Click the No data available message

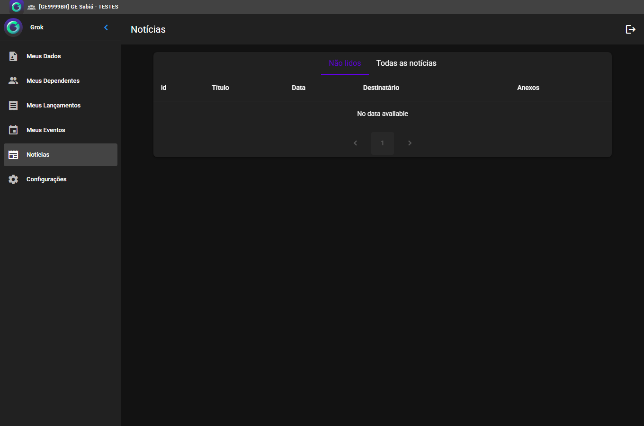pyautogui.click(x=383, y=114)
